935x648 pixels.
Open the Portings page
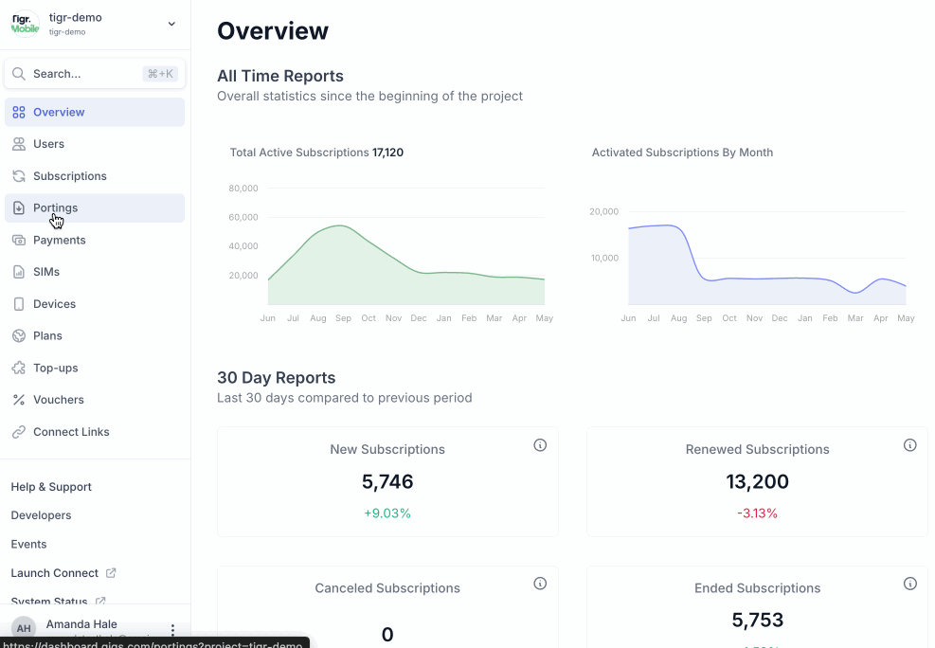(55, 208)
